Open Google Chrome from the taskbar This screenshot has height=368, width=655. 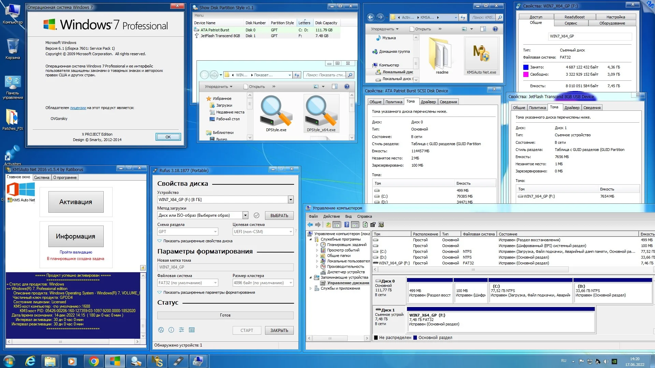(x=93, y=361)
